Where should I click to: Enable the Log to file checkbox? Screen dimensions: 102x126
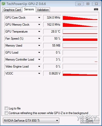click(x=6, y=108)
